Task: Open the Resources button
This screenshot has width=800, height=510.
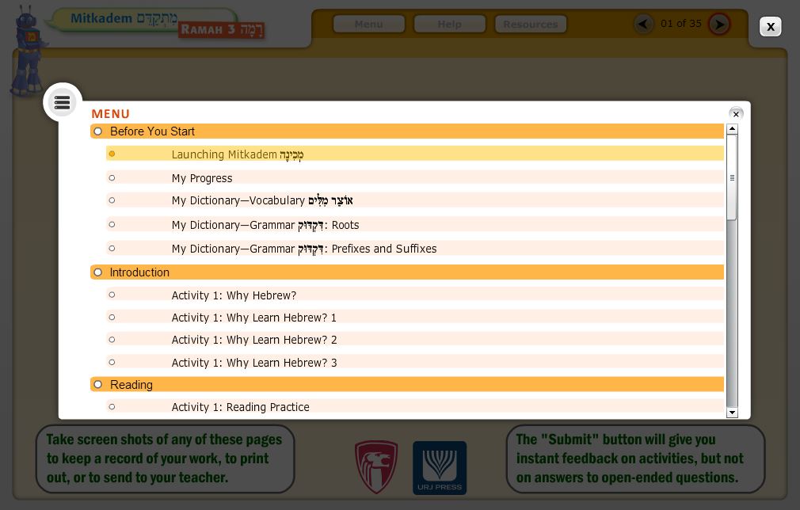Action: [x=531, y=24]
